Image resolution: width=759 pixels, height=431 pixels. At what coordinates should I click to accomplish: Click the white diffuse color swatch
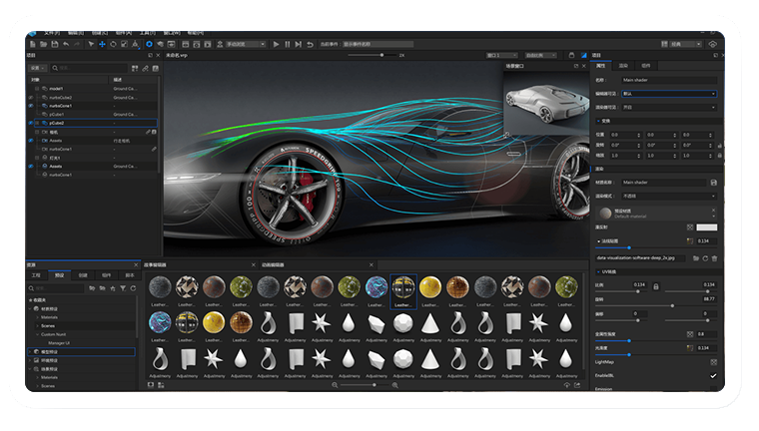tap(707, 226)
